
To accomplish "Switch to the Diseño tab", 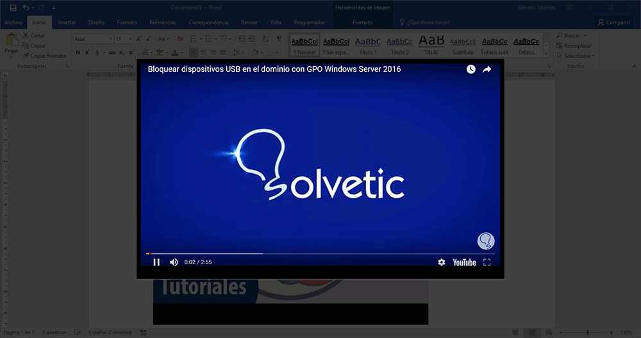I will pyautogui.click(x=97, y=22).
